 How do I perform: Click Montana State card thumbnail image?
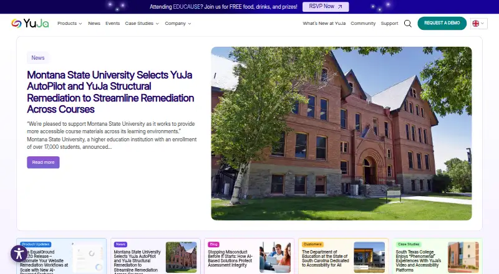click(x=182, y=257)
